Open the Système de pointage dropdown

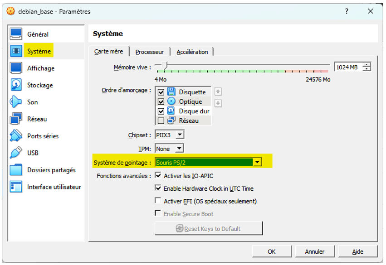tap(208, 162)
